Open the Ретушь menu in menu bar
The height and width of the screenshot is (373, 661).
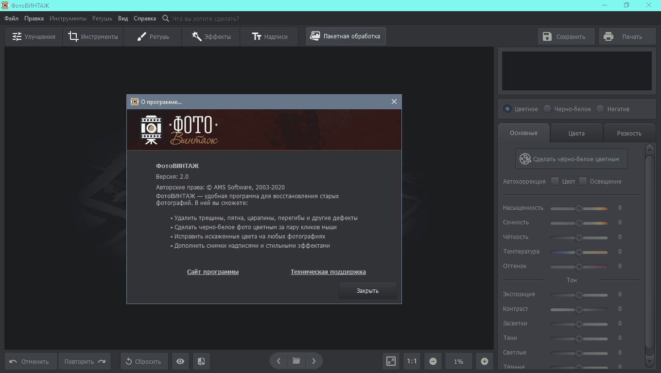click(103, 18)
